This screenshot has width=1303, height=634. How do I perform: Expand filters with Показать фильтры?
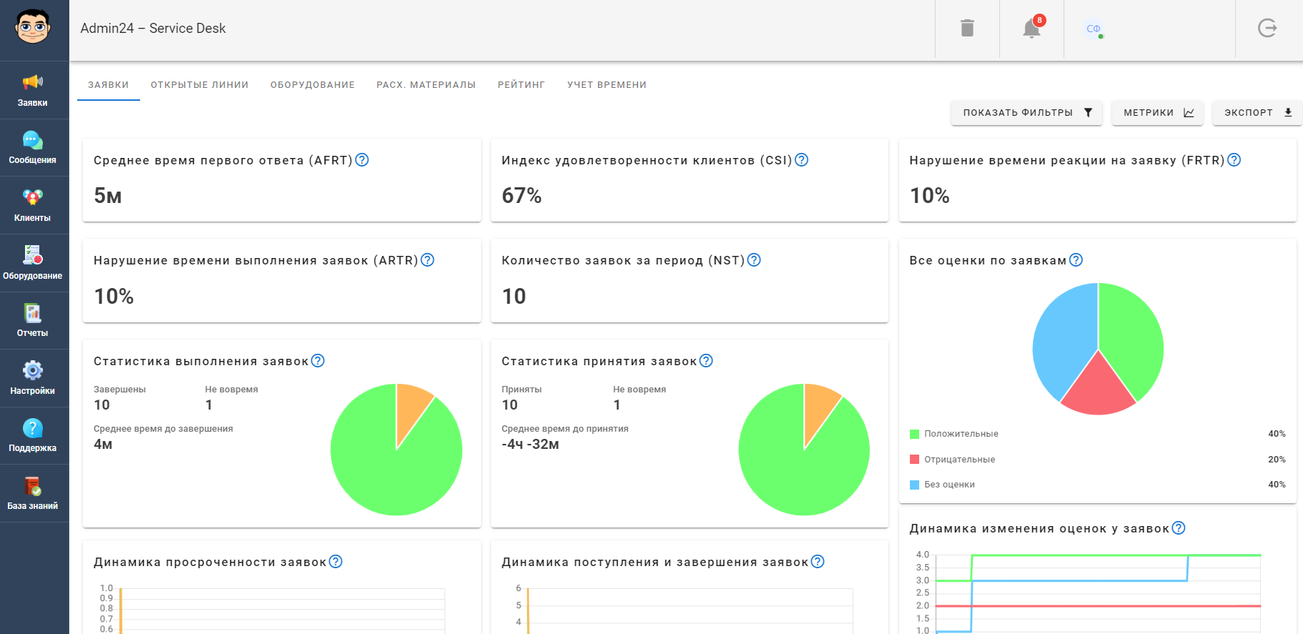point(1026,113)
